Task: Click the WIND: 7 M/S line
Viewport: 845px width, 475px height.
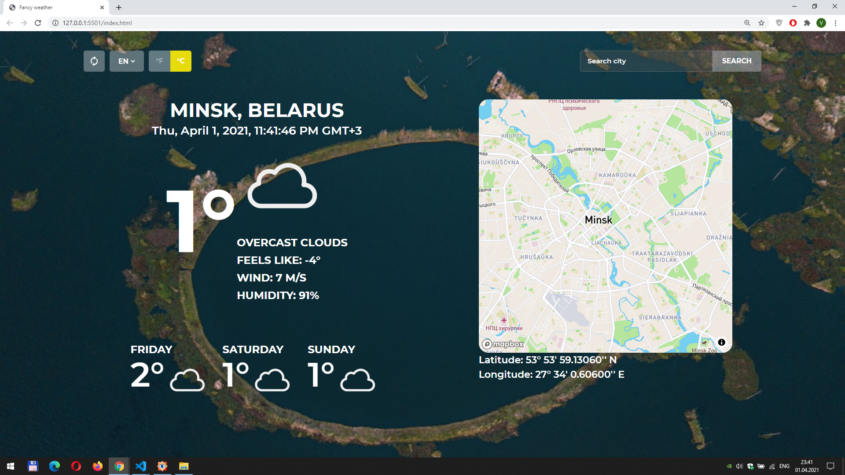Action: (272, 278)
